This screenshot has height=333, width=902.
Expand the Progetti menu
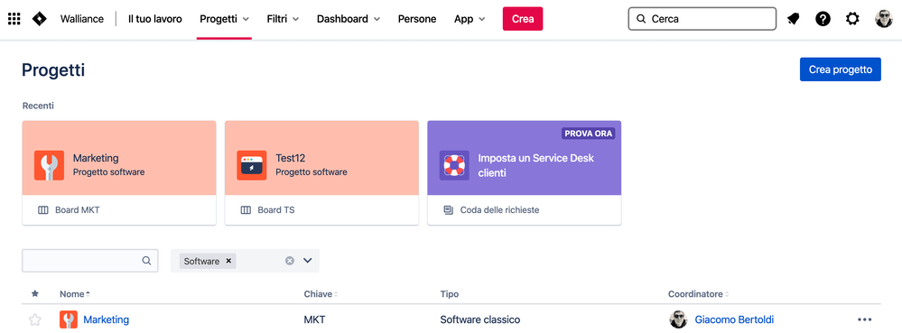pyautogui.click(x=224, y=19)
